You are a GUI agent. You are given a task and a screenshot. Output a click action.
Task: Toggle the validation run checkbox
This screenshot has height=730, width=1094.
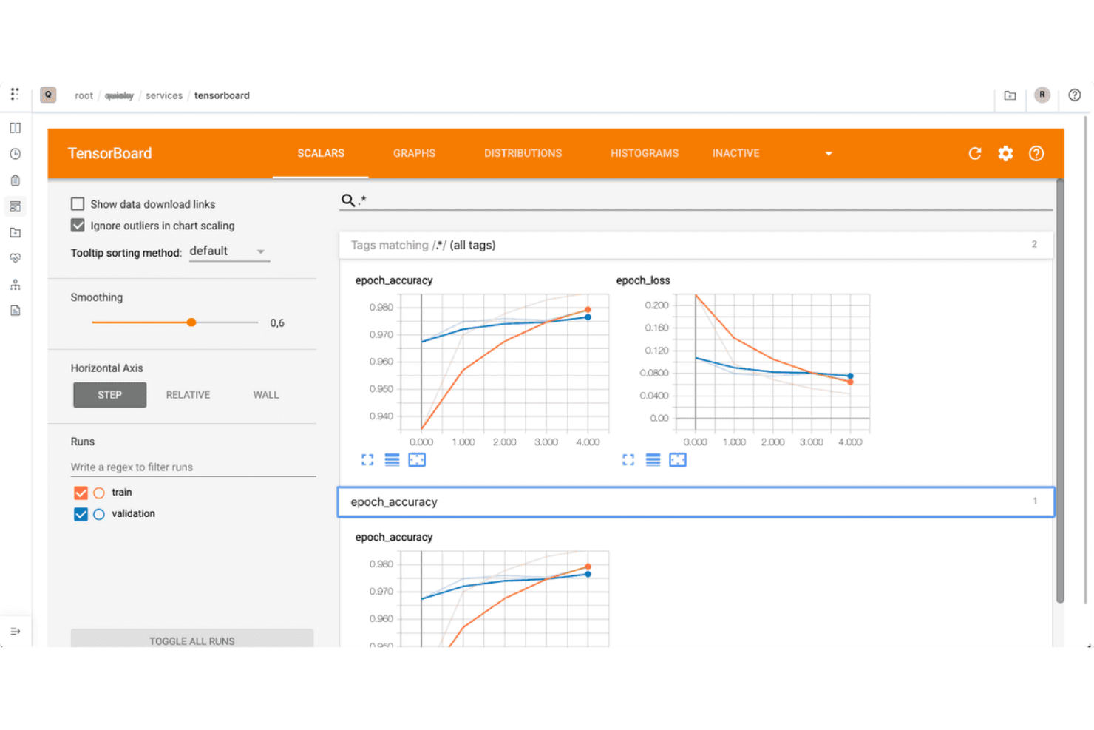click(81, 514)
